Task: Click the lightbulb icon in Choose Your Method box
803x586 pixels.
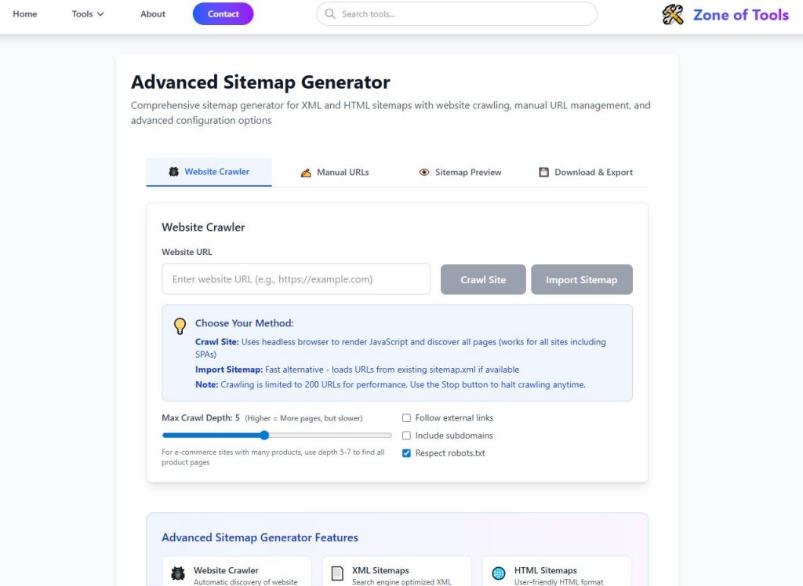Action: point(180,326)
